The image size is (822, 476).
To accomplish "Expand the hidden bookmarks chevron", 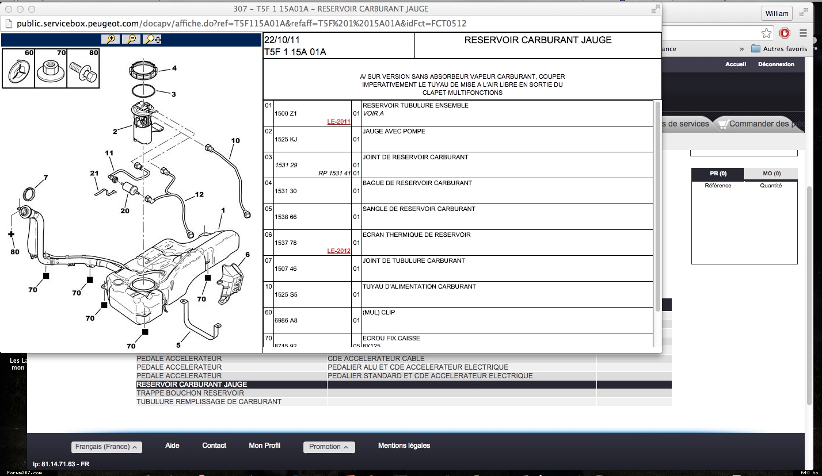I will click(x=742, y=49).
